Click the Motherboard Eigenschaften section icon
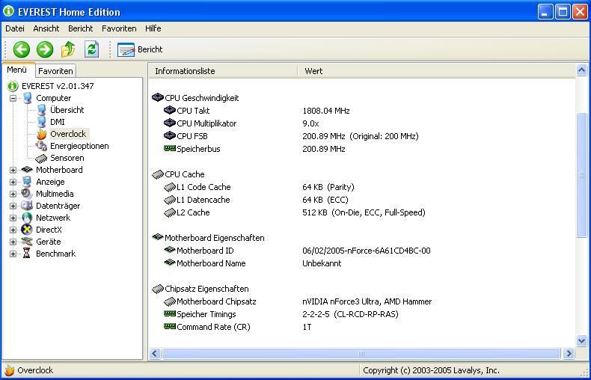This screenshot has width=591, height=380. pos(158,237)
